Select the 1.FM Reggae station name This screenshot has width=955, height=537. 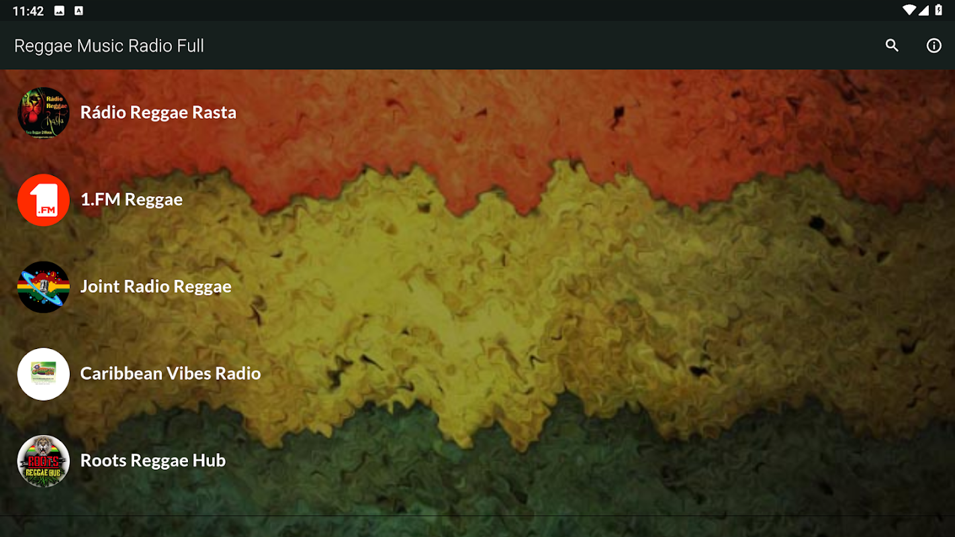(x=132, y=200)
